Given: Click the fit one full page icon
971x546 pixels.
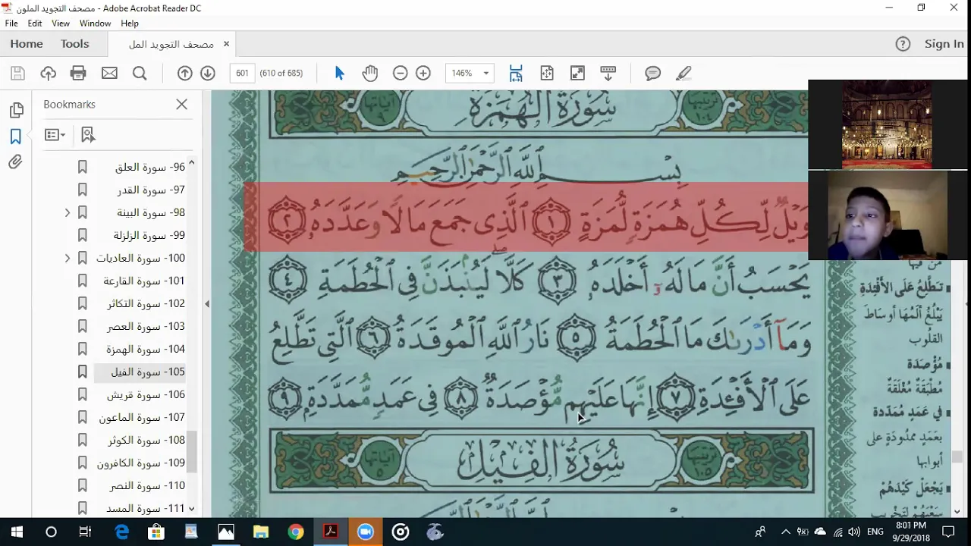Looking at the screenshot, I should [546, 73].
